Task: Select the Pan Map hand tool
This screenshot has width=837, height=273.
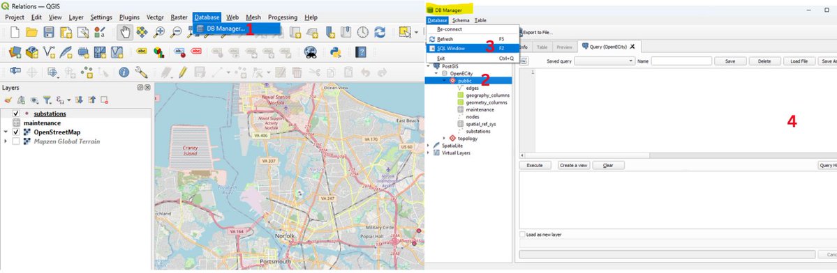Action: [126, 32]
